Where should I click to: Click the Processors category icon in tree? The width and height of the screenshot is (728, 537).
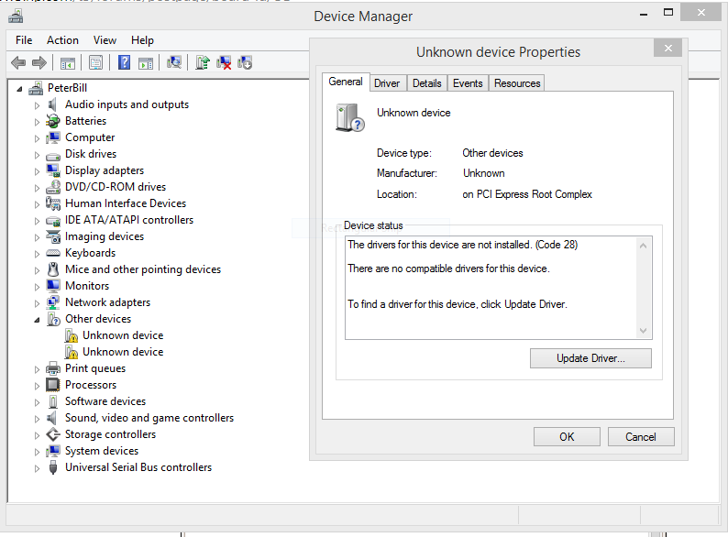pyautogui.click(x=53, y=385)
